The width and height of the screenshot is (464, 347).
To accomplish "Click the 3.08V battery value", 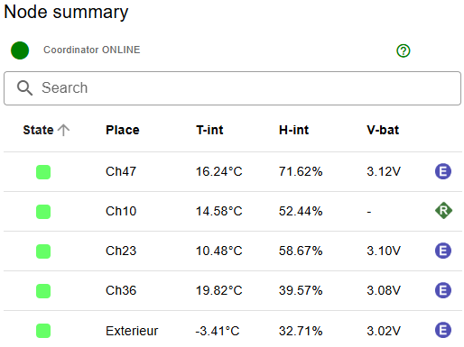I will (384, 290).
